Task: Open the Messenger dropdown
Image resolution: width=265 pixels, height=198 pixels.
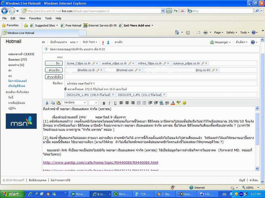Action: tap(220, 42)
